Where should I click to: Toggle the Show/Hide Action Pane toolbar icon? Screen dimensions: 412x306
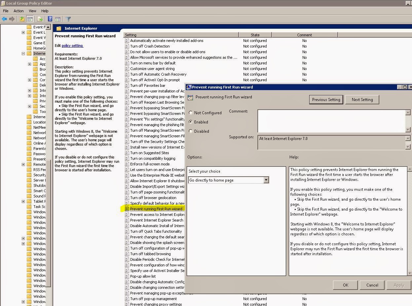(58, 19)
